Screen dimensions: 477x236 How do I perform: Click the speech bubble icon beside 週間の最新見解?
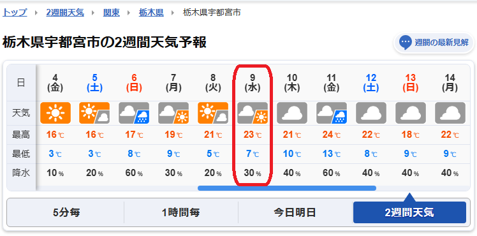pos(406,43)
